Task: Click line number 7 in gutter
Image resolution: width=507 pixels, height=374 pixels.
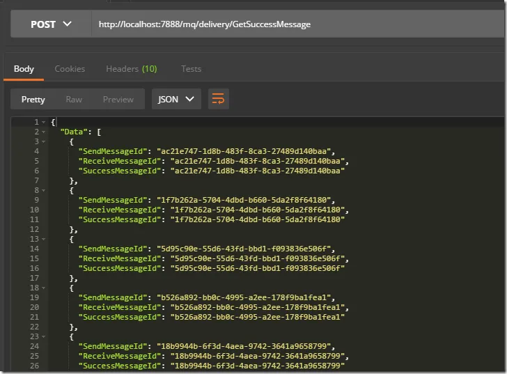Action: (36, 180)
